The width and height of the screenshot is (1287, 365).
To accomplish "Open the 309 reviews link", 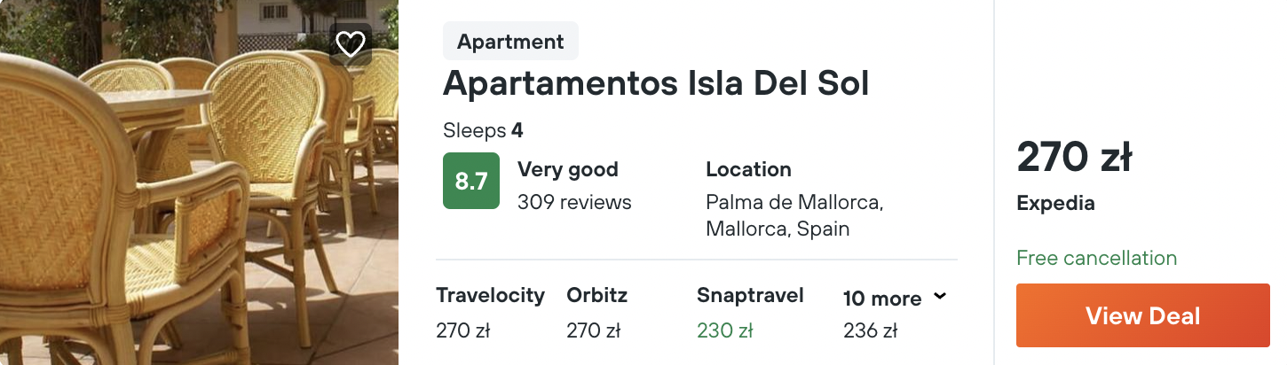I will click(574, 202).
